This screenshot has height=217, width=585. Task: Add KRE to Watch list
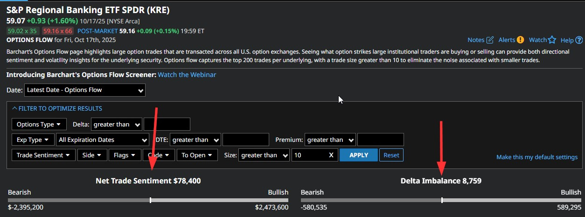click(x=538, y=40)
